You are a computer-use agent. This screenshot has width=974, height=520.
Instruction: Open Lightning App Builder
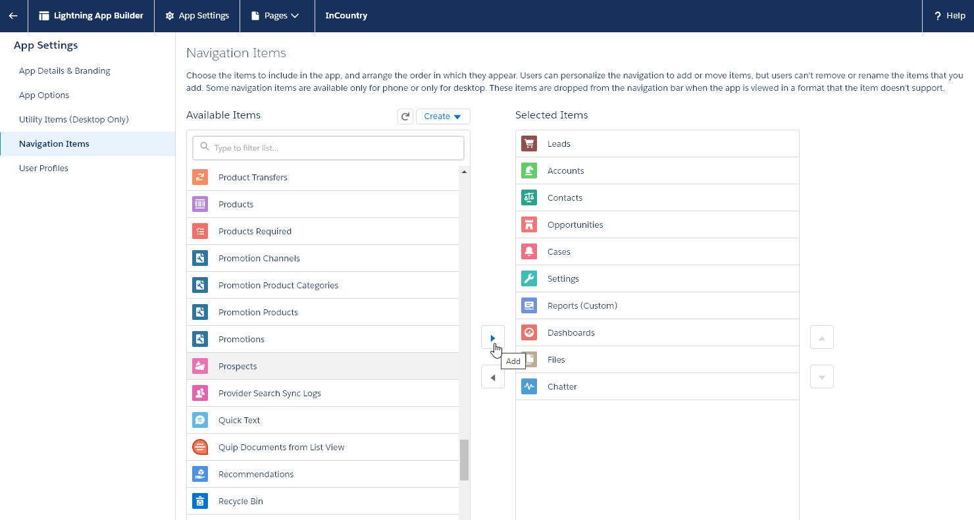point(91,16)
